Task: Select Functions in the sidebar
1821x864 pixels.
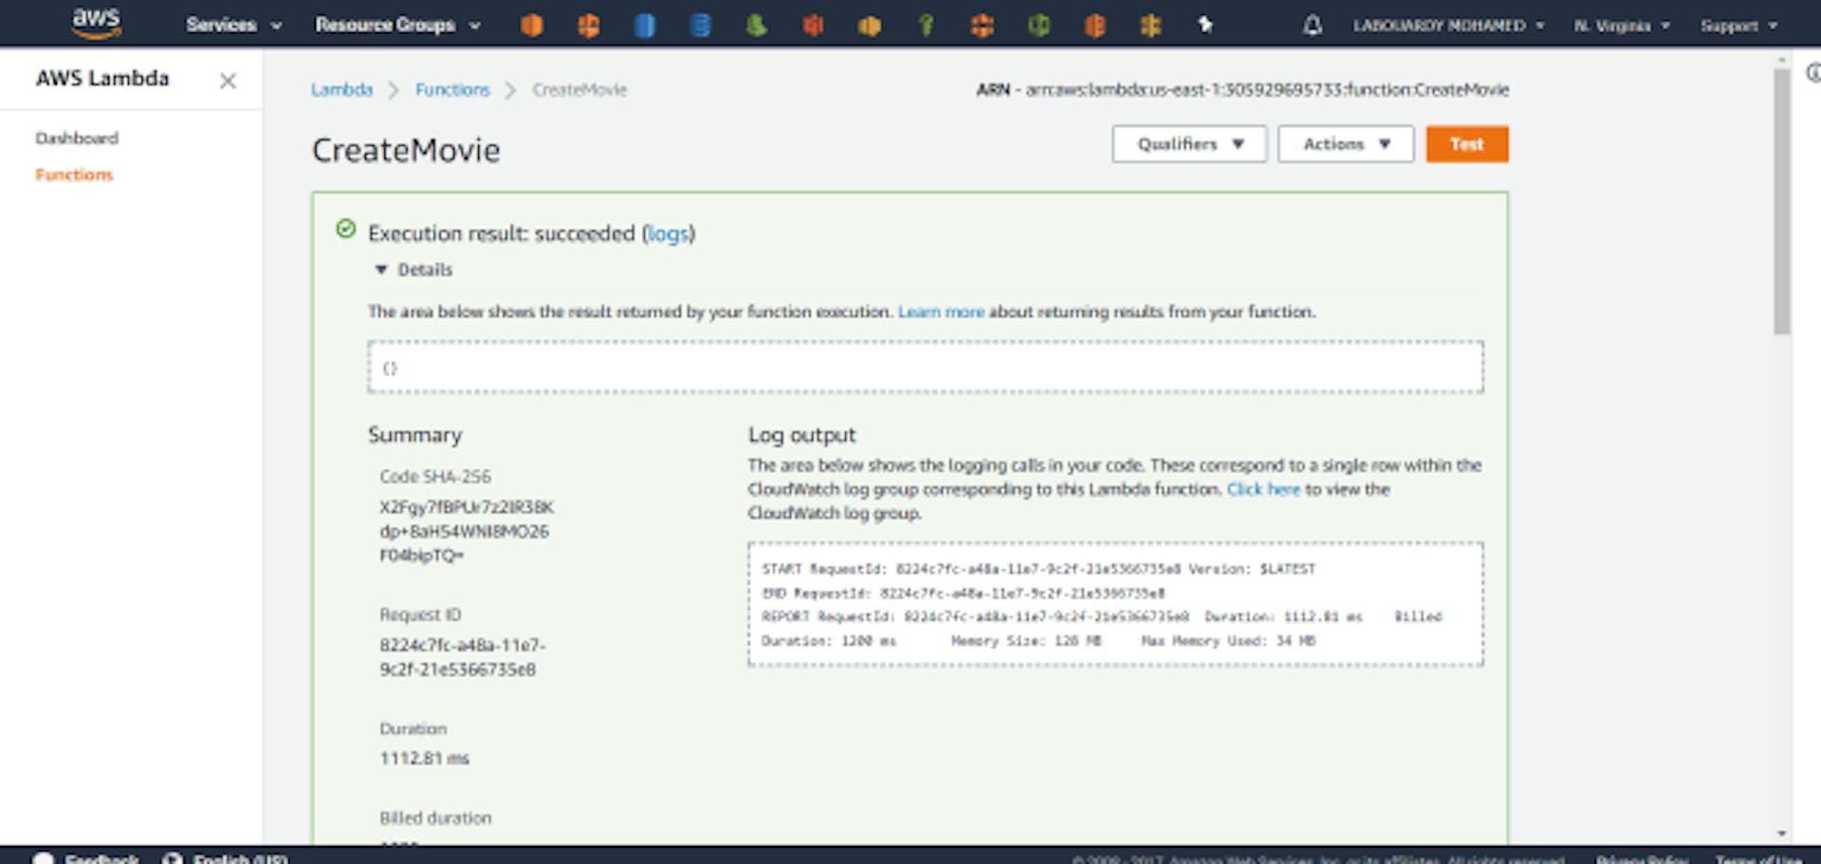Action: point(74,175)
